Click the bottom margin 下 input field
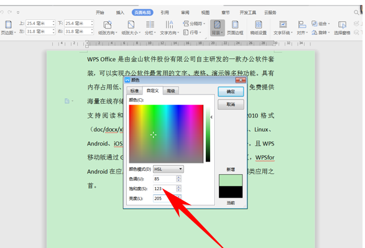 [x=77, y=23]
